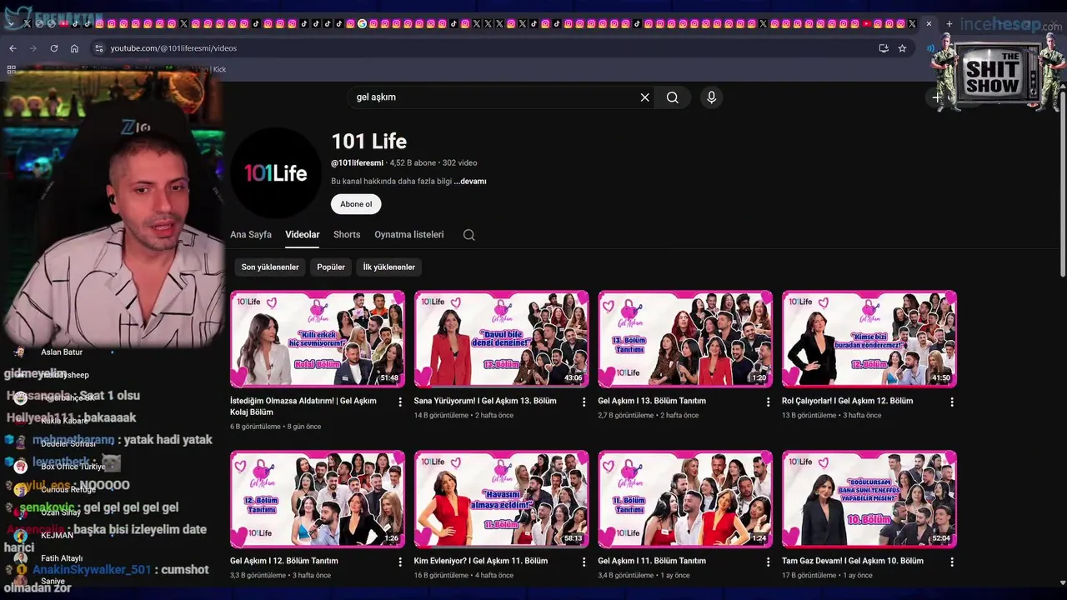The image size is (1067, 600).
Task: Click the @101liferesmi channel handle
Action: (358, 163)
